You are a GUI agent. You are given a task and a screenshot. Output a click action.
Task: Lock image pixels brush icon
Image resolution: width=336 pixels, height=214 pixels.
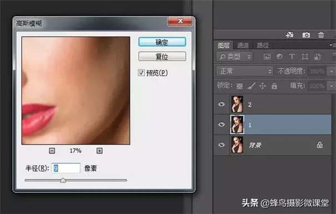[251, 86]
